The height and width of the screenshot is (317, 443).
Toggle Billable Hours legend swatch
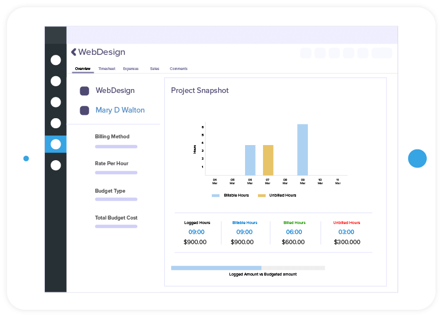tap(215, 195)
